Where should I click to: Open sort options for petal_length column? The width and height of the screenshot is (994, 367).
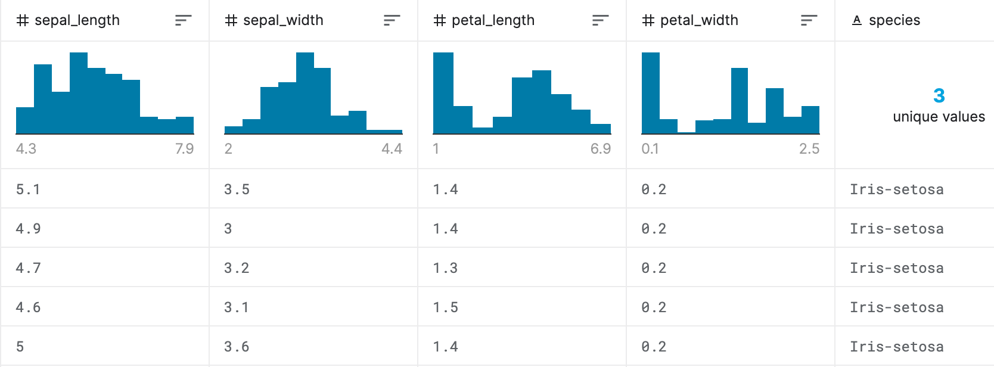pyautogui.click(x=600, y=21)
